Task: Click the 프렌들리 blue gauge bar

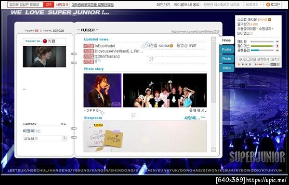Action: [263, 50]
